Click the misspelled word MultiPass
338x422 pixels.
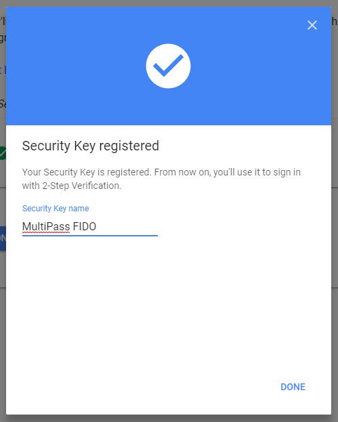click(46, 227)
